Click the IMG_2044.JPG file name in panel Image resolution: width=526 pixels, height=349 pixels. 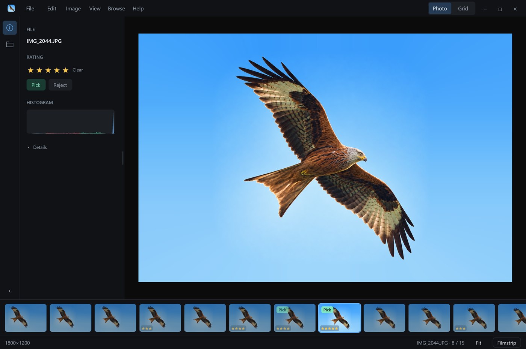pyautogui.click(x=44, y=41)
